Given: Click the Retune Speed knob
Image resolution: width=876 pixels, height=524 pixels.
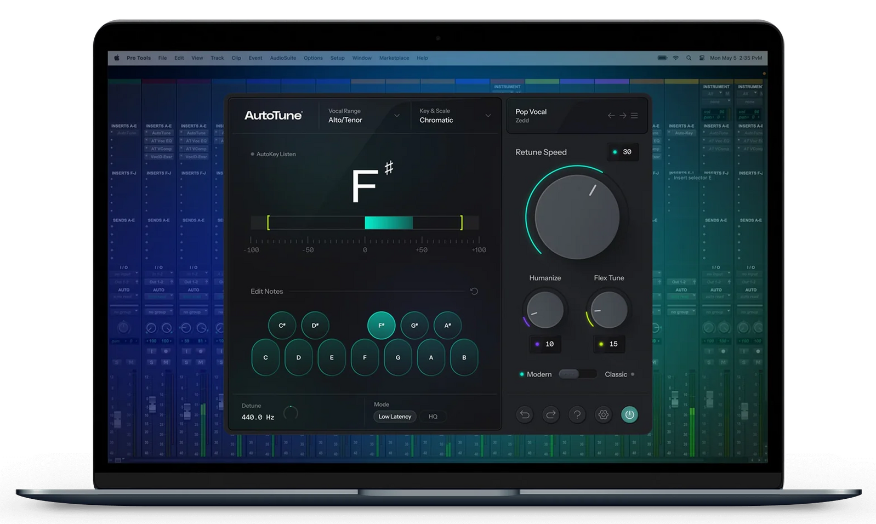Looking at the screenshot, I should point(577,217).
